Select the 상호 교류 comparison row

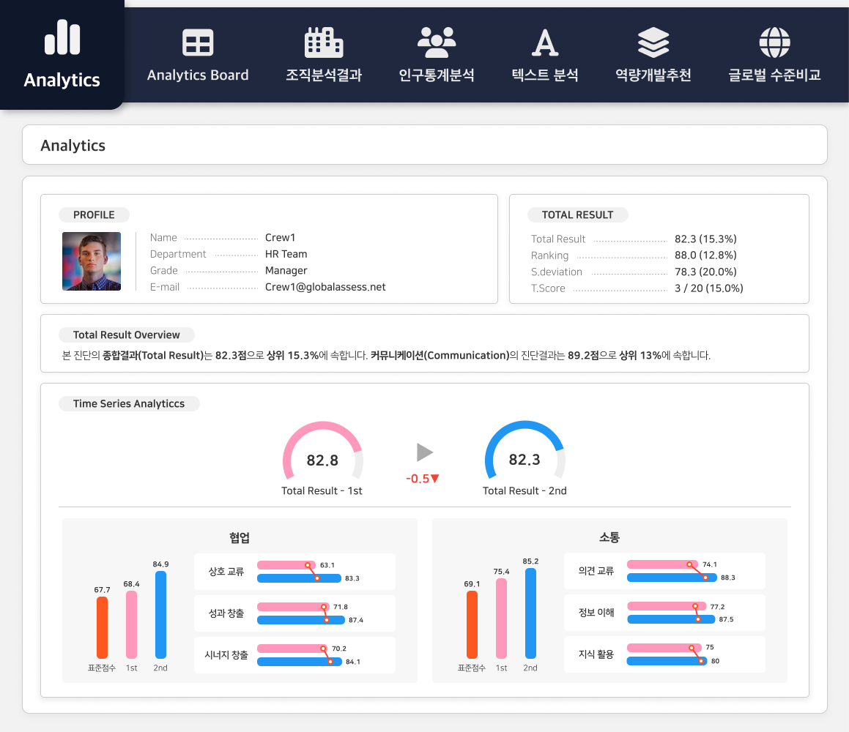coord(294,572)
